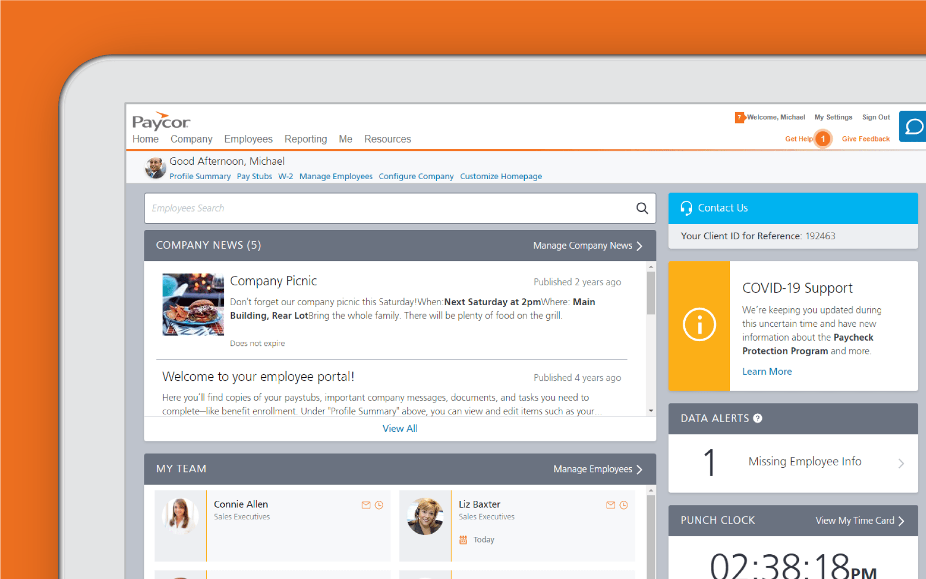Click Liz Baxter's name
Image resolution: width=926 pixels, height=579 pixels.
click(479, 504)
